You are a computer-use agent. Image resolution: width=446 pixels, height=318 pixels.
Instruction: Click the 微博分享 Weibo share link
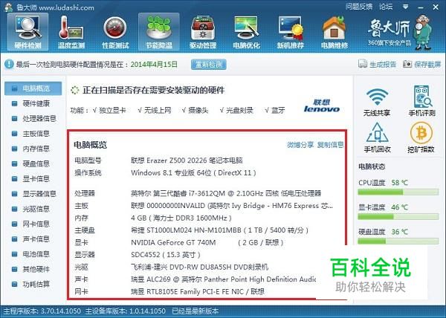tap(300, 145)
